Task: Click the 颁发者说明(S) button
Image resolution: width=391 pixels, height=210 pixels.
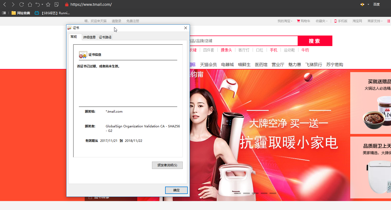Action: click(x=167, y=165)
